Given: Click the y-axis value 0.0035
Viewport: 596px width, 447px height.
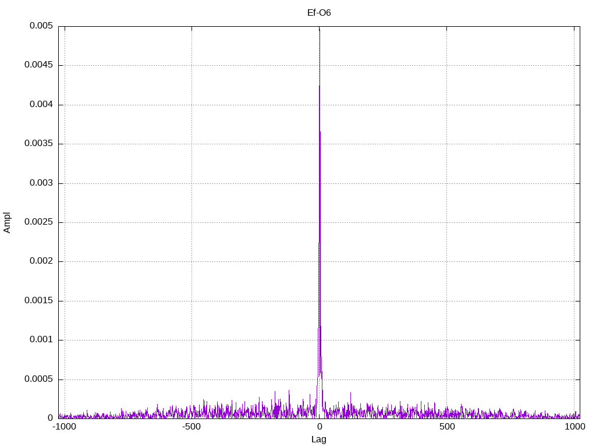Looking at the screenshot, I should tap(38, 144).
